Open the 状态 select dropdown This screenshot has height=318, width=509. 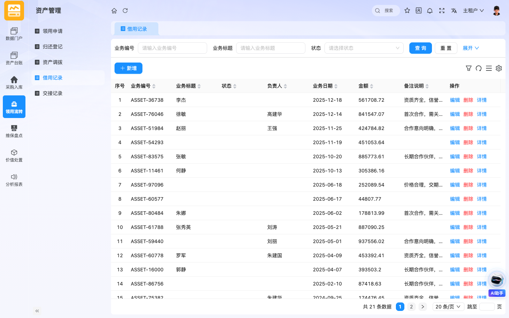point(364,48)
